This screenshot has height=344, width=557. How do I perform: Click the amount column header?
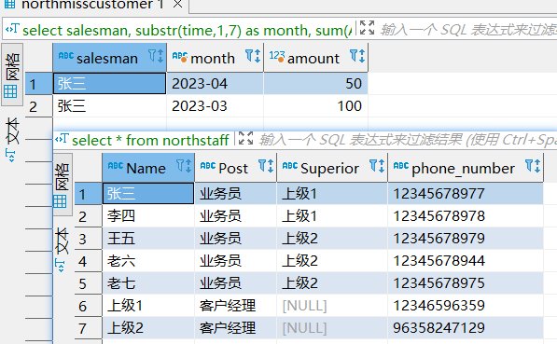click(316, 58)
